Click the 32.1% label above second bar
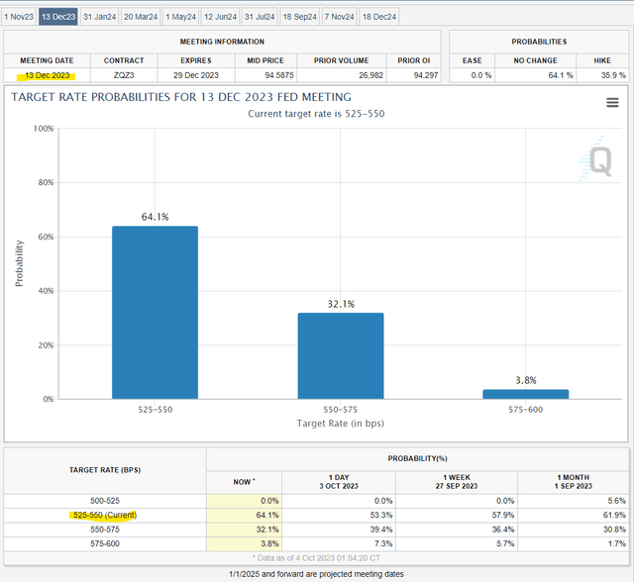This screenshot has width=634, height=582. 341,304
